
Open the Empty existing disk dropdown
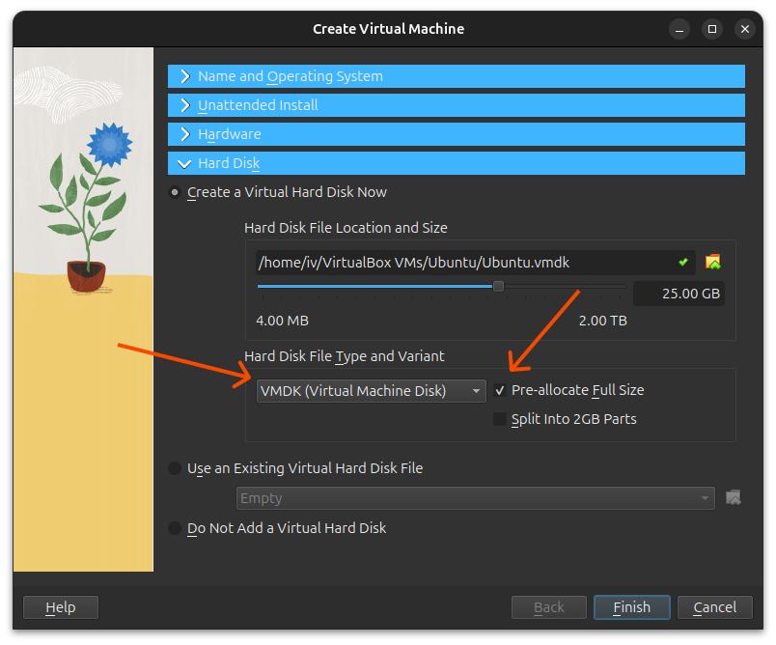pos(475,498)
